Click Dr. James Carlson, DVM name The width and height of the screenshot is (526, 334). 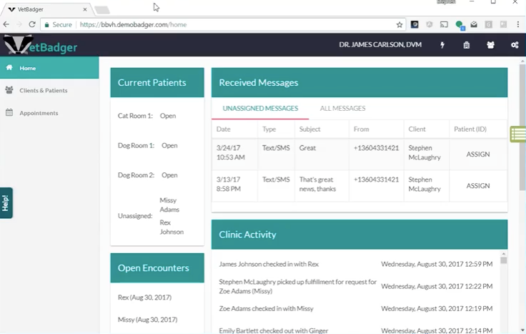click(x=380, y=44)
